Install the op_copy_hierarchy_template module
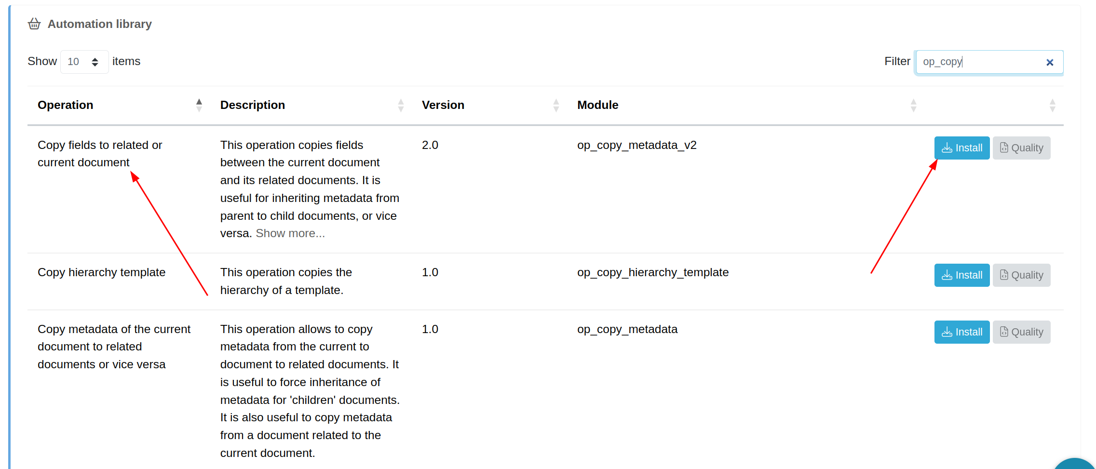The width and height of the screenshot is (1096, 469). [x=961, y=275]
